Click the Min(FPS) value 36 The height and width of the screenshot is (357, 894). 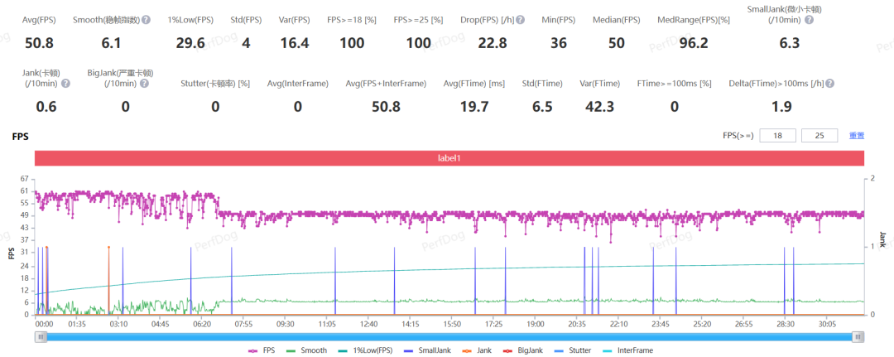click(559, 43)
